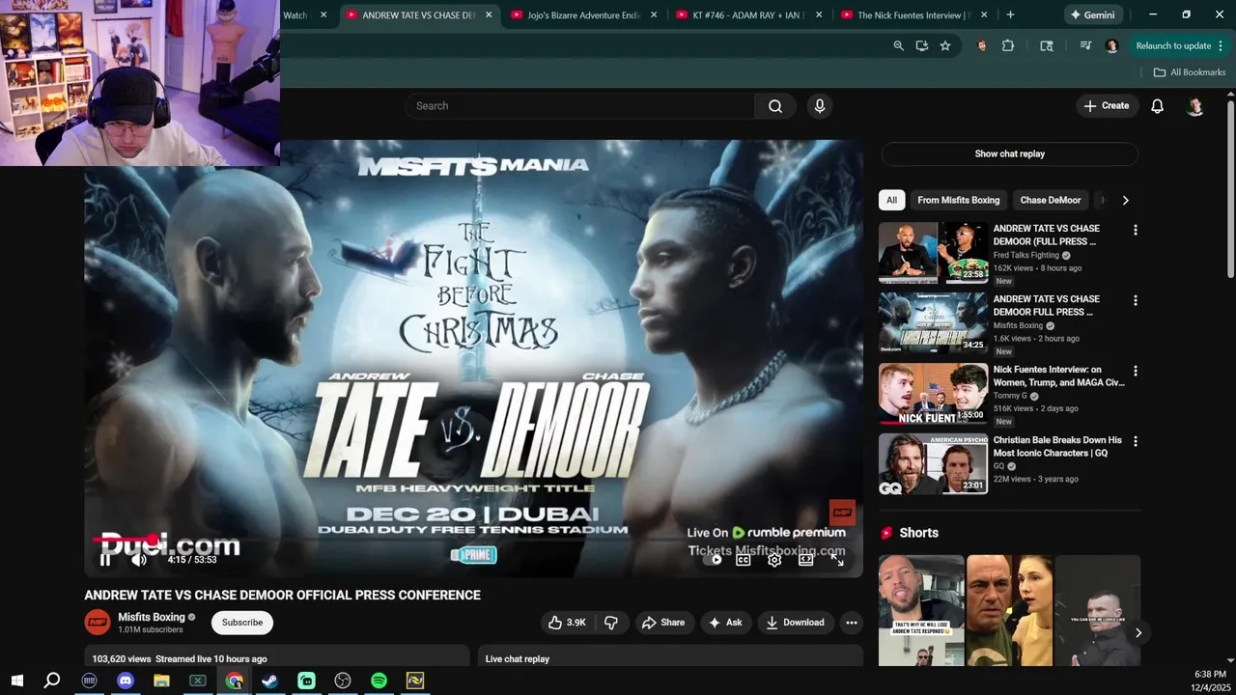This screenshot has height=695, width=1236.
Task: Open Spotify from the taskbar
Action: click(x=379, y=681)
